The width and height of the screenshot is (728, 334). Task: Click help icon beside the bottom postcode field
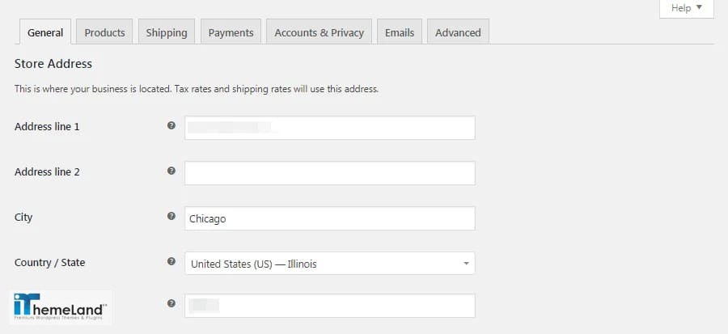[x=171, y=303]
